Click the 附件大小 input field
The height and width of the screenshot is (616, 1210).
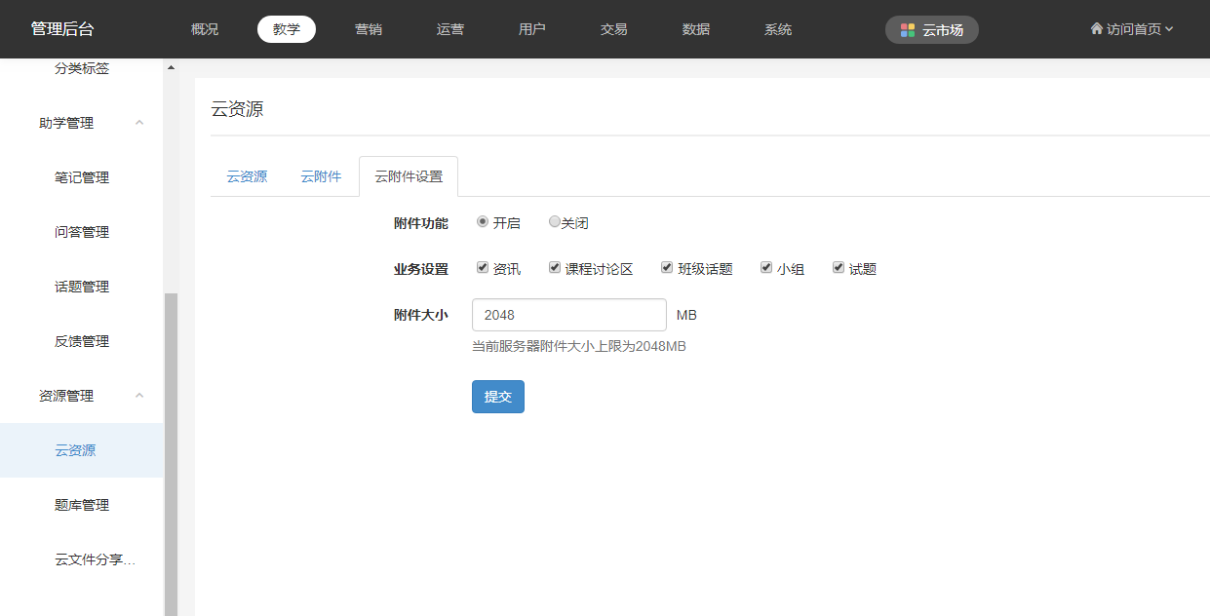(x=568, y=315)
